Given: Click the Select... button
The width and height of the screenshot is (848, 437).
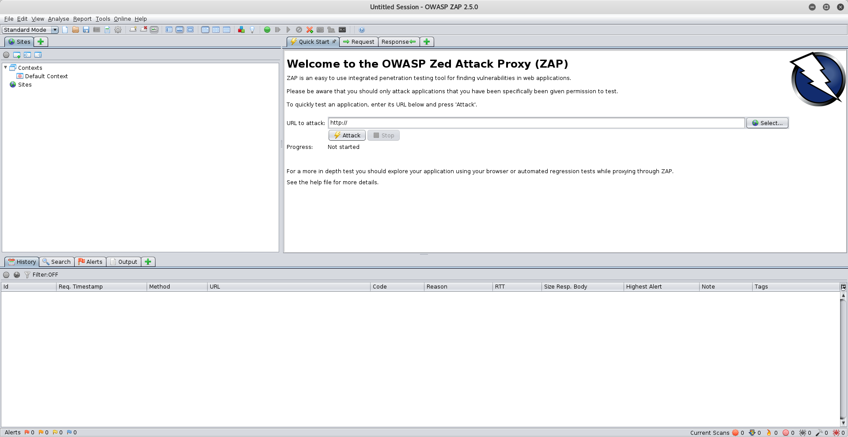Looking at the screenshot, I should [767, 123].
